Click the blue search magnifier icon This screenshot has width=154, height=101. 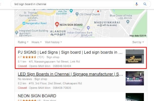[x=145, y=4]
